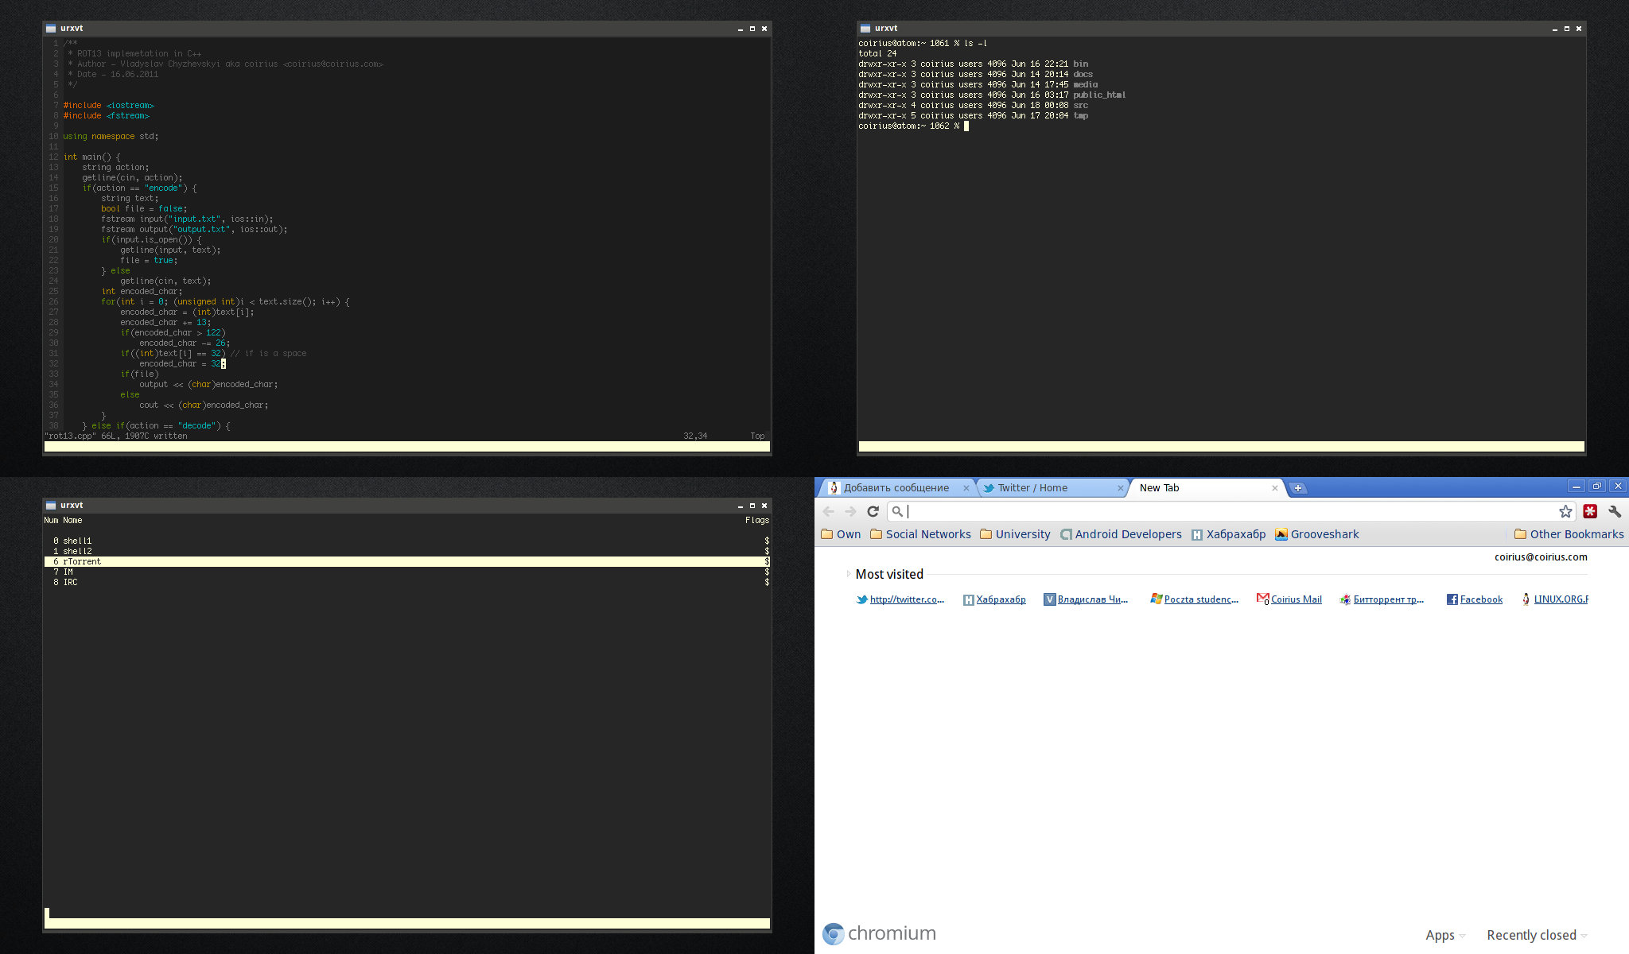Open the wrench settings menu
This screenshot has height=954, width=1629.
point(1615,512)
